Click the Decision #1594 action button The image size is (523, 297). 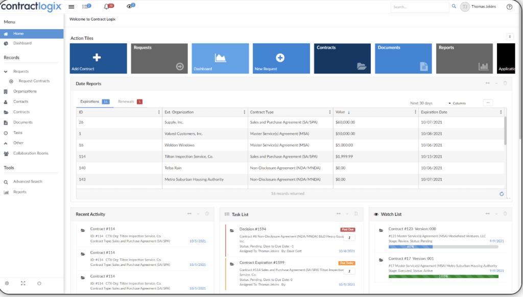[x=349, y=238]
